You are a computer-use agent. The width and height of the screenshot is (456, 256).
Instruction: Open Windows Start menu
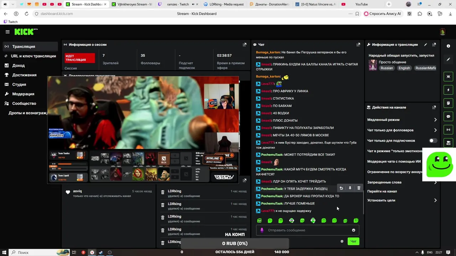pyautogui.click(x=4, y=252)
